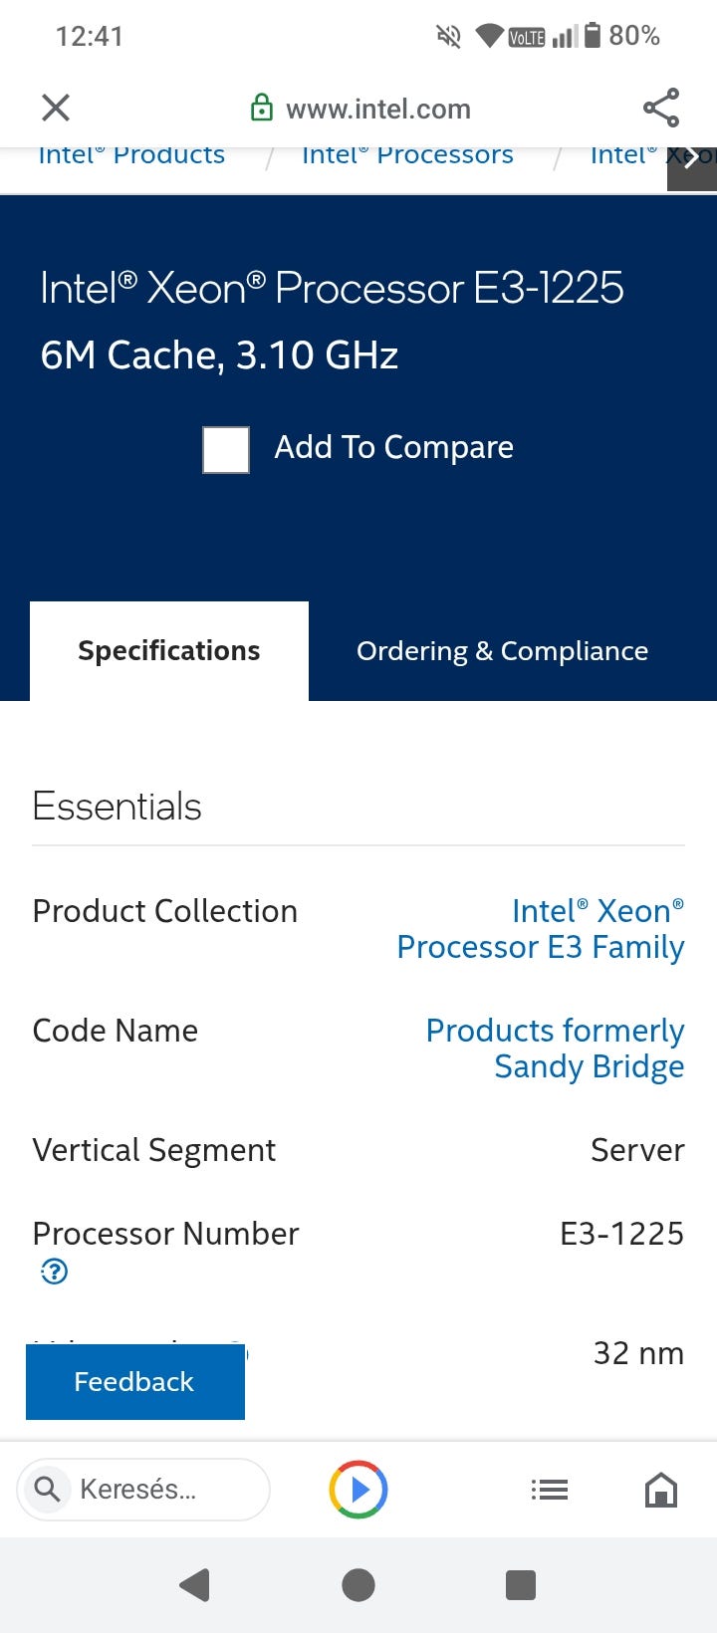Check the Add To Compare checkbox
Image resolution: width=717 pixels, height=1633 pixels.
(x=226, y=449)
